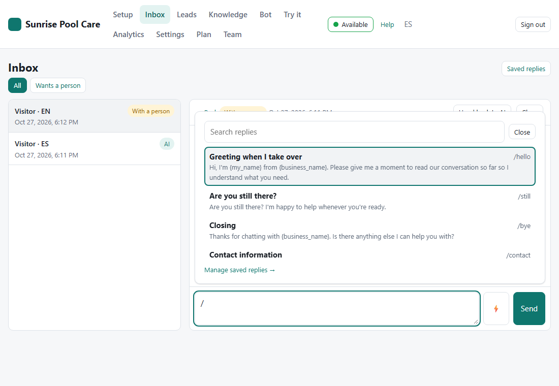The height and width of the screenshot is (386, 559).
Task: Pick the Are you still there? reply
Action: click(369, 201)
